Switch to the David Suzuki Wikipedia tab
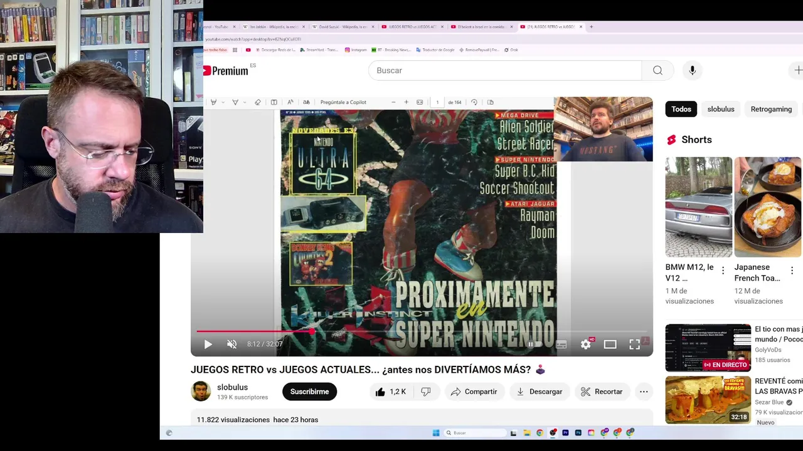The image size is (803, 451). 342,27
